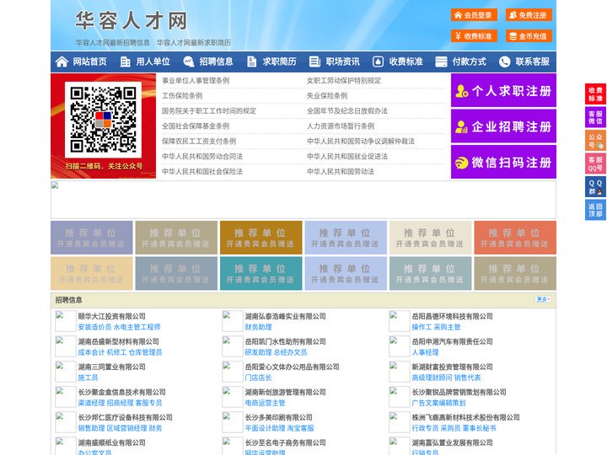Click the red 收费标准 sidebar button

click(x=595, y=94)
